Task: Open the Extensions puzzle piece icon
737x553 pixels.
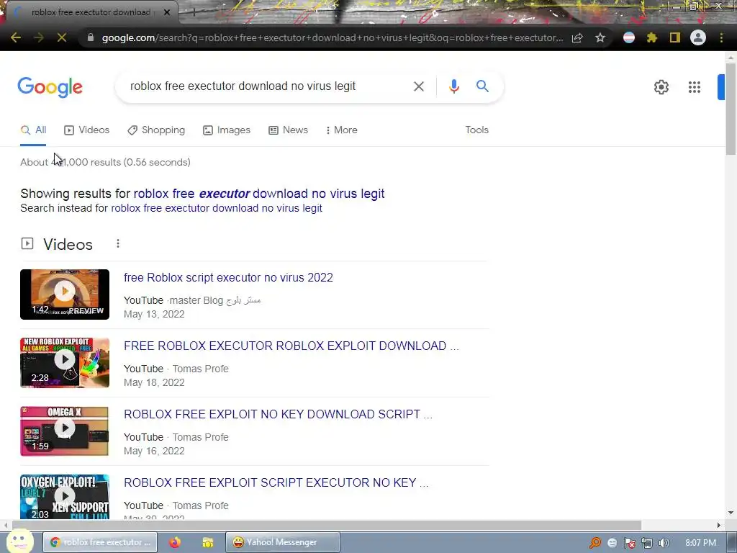Action: click(x=652, y=37)
